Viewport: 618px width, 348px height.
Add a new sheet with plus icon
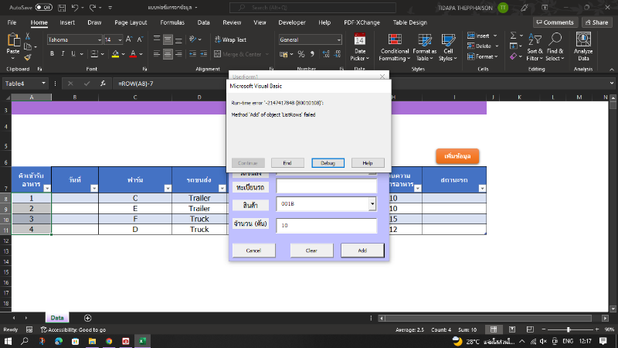point(87,318)
